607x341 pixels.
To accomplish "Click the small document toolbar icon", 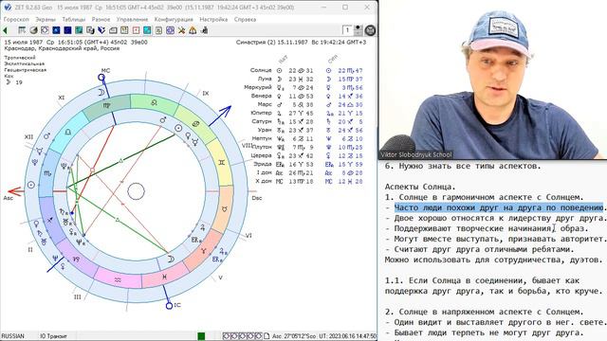I will 158,30.
